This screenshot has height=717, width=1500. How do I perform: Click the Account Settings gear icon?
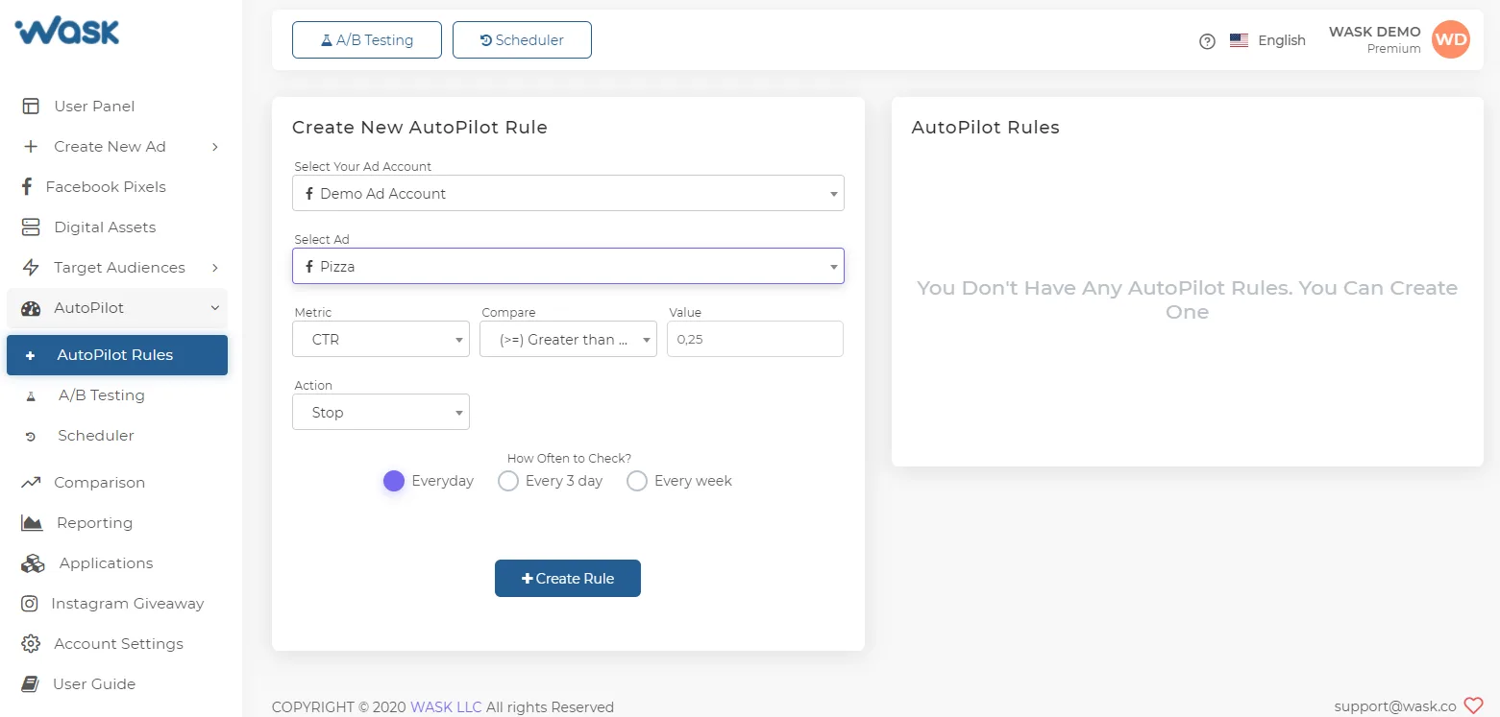click(x=31, y=644)
